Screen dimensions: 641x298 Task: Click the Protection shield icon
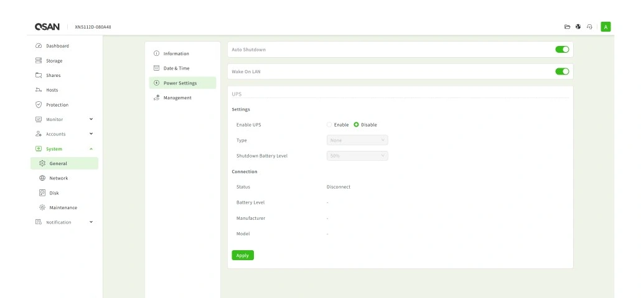click(x=39, y=105)
